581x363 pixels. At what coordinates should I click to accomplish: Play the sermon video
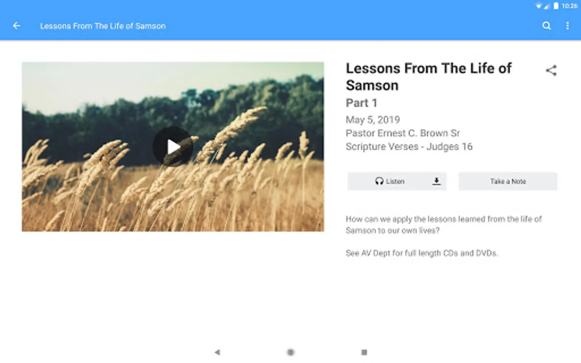pyautogui.click(x=173, y=146)
